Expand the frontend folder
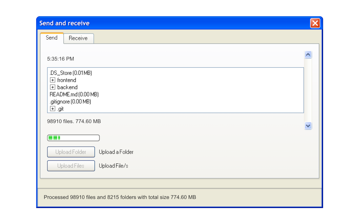 (x=53, y=80)
